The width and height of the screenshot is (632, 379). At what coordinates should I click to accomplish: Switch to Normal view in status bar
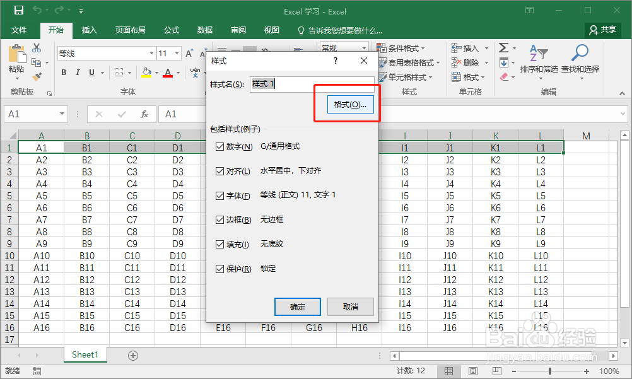448,371
